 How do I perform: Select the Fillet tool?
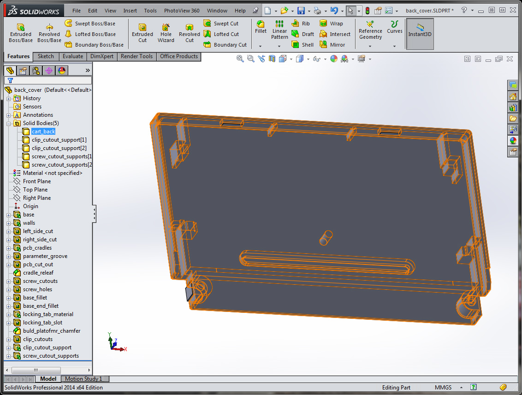click(261, 27)
